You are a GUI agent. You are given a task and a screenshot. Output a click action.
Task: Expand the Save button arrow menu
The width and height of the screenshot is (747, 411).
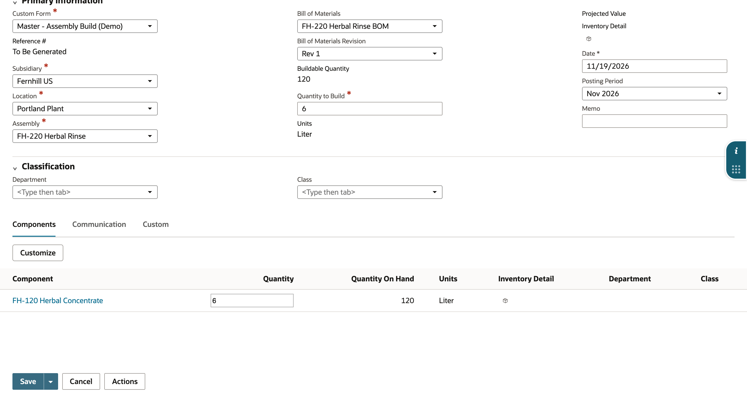51,381
